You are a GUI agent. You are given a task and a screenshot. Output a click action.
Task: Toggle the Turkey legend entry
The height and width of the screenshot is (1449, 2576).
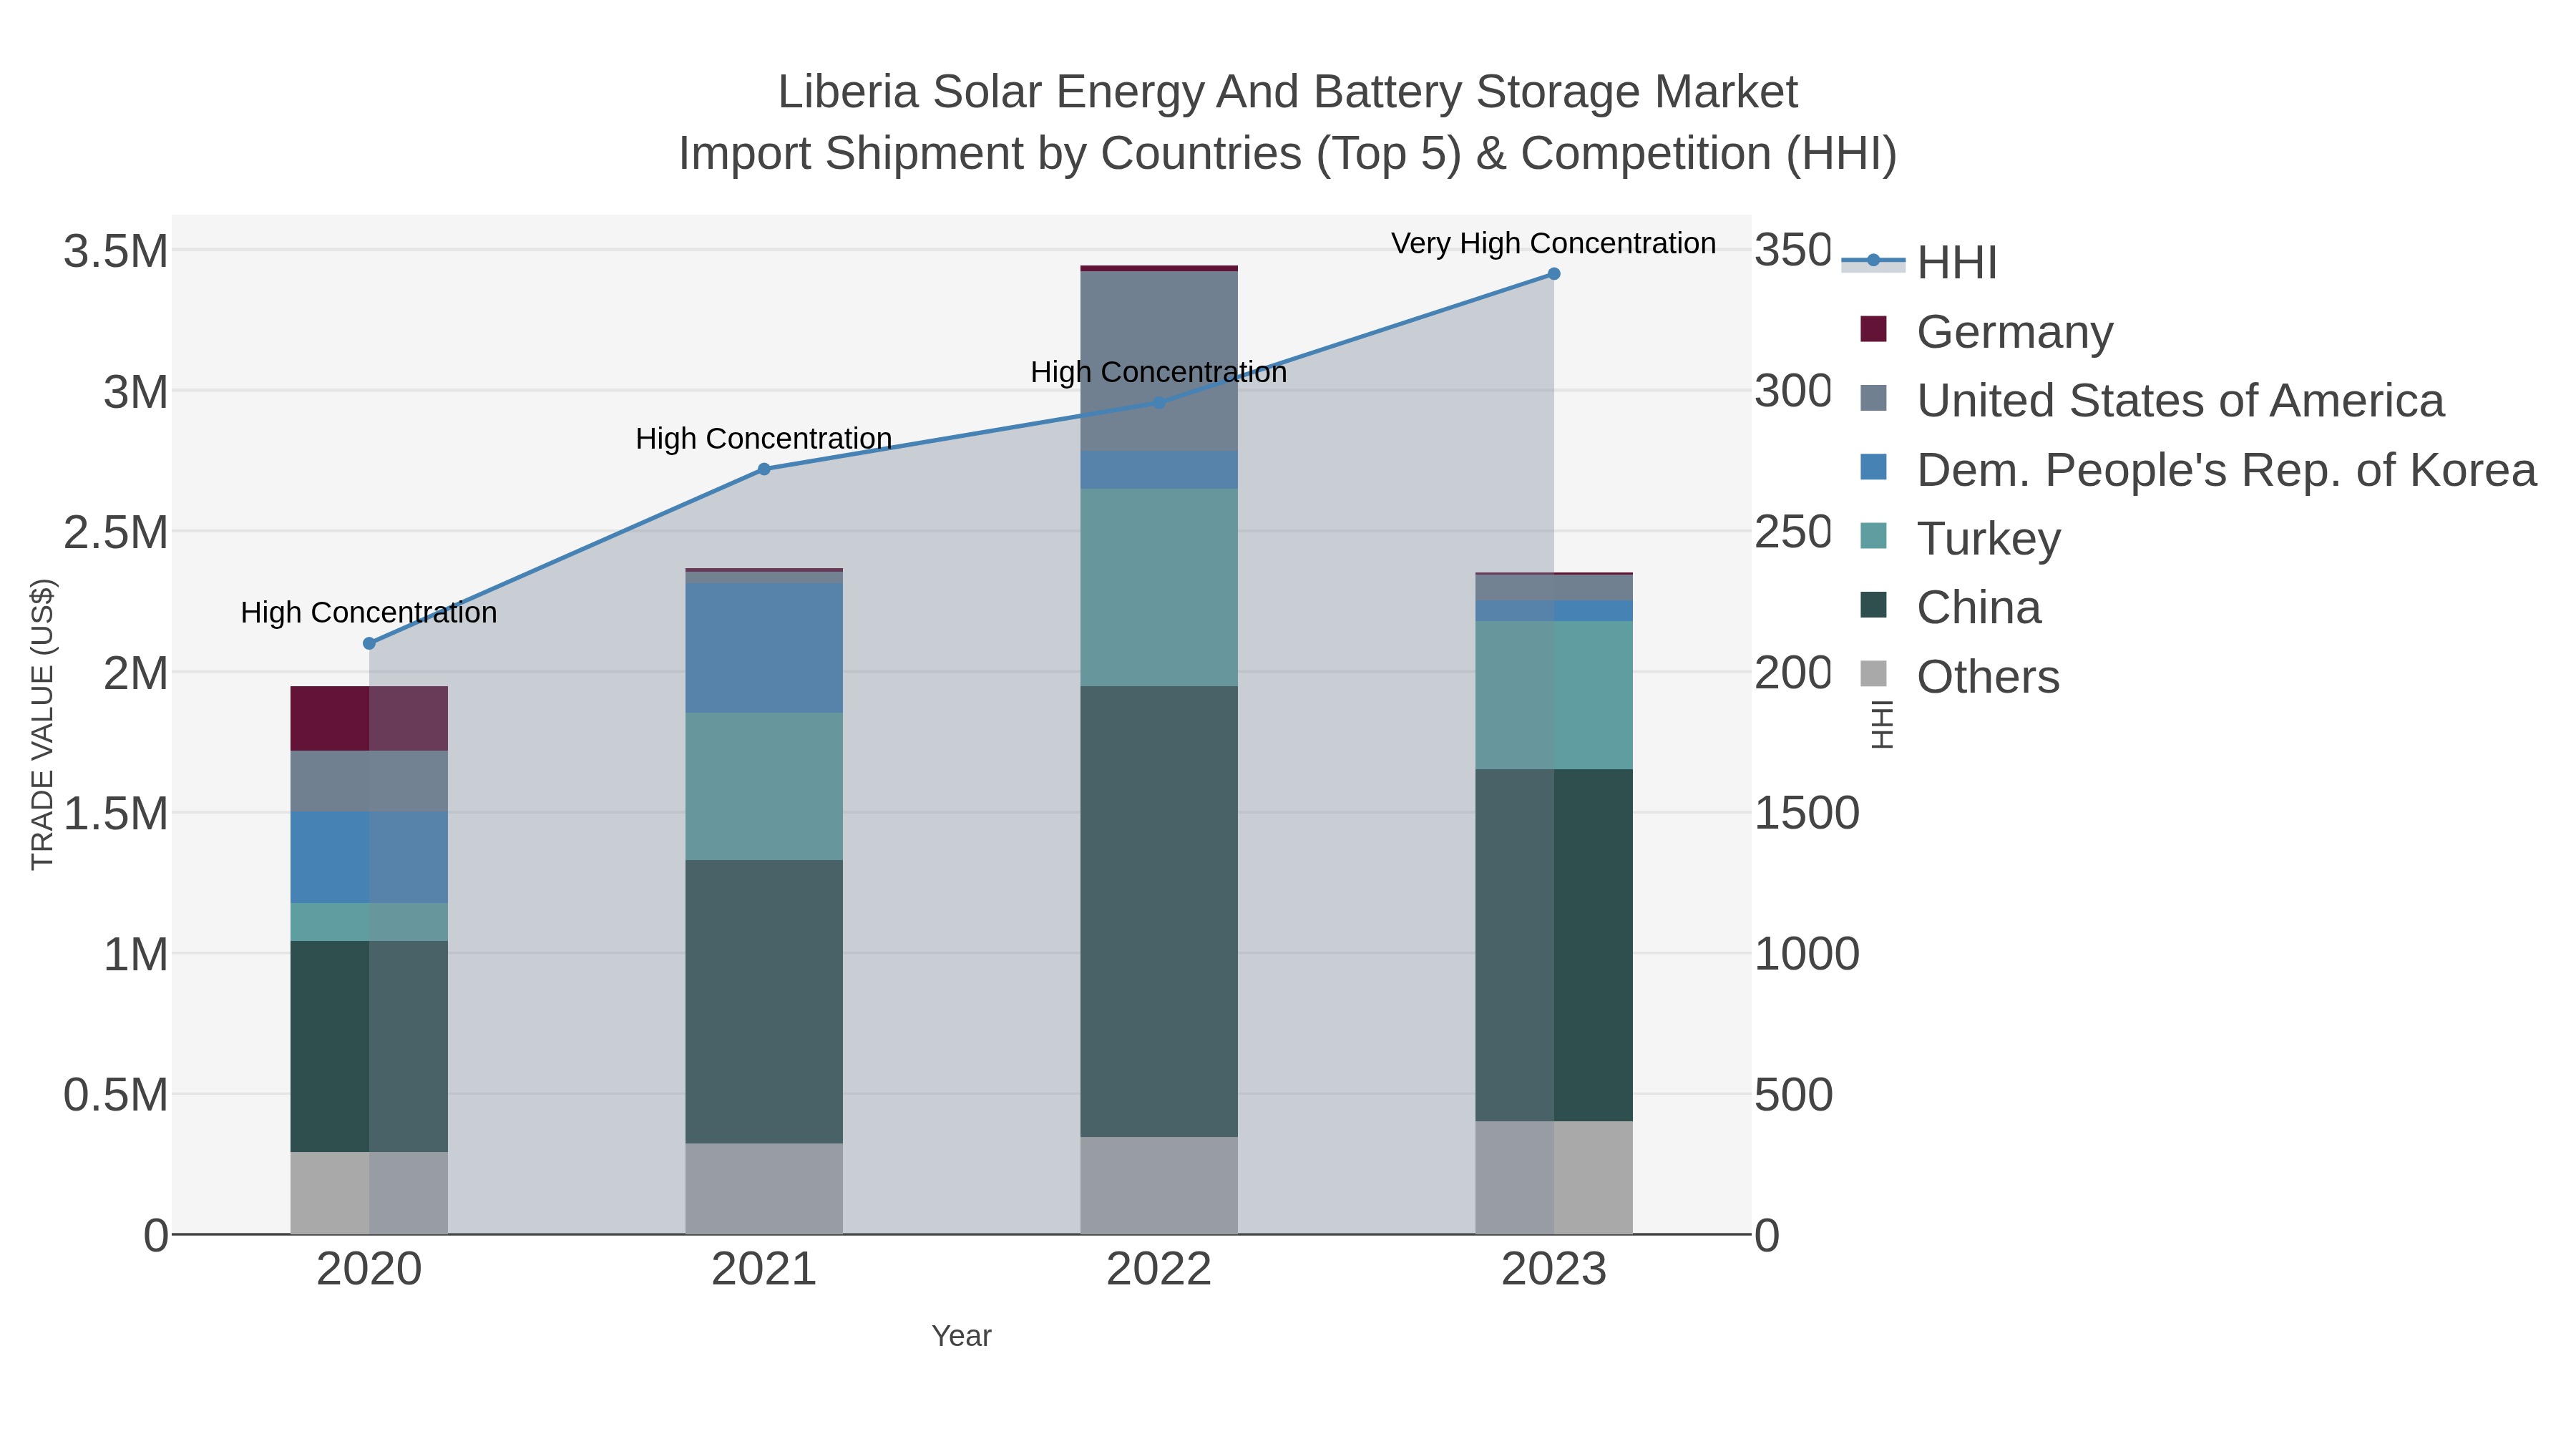1960,538
